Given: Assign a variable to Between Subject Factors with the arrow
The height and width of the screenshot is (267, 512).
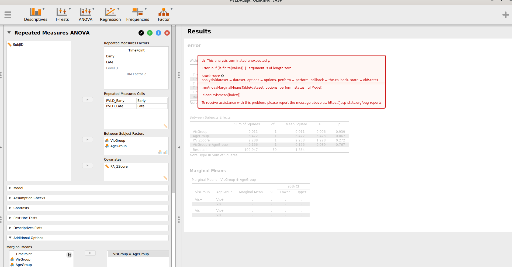Looking at the screenshot, I should tap(87, 140).
